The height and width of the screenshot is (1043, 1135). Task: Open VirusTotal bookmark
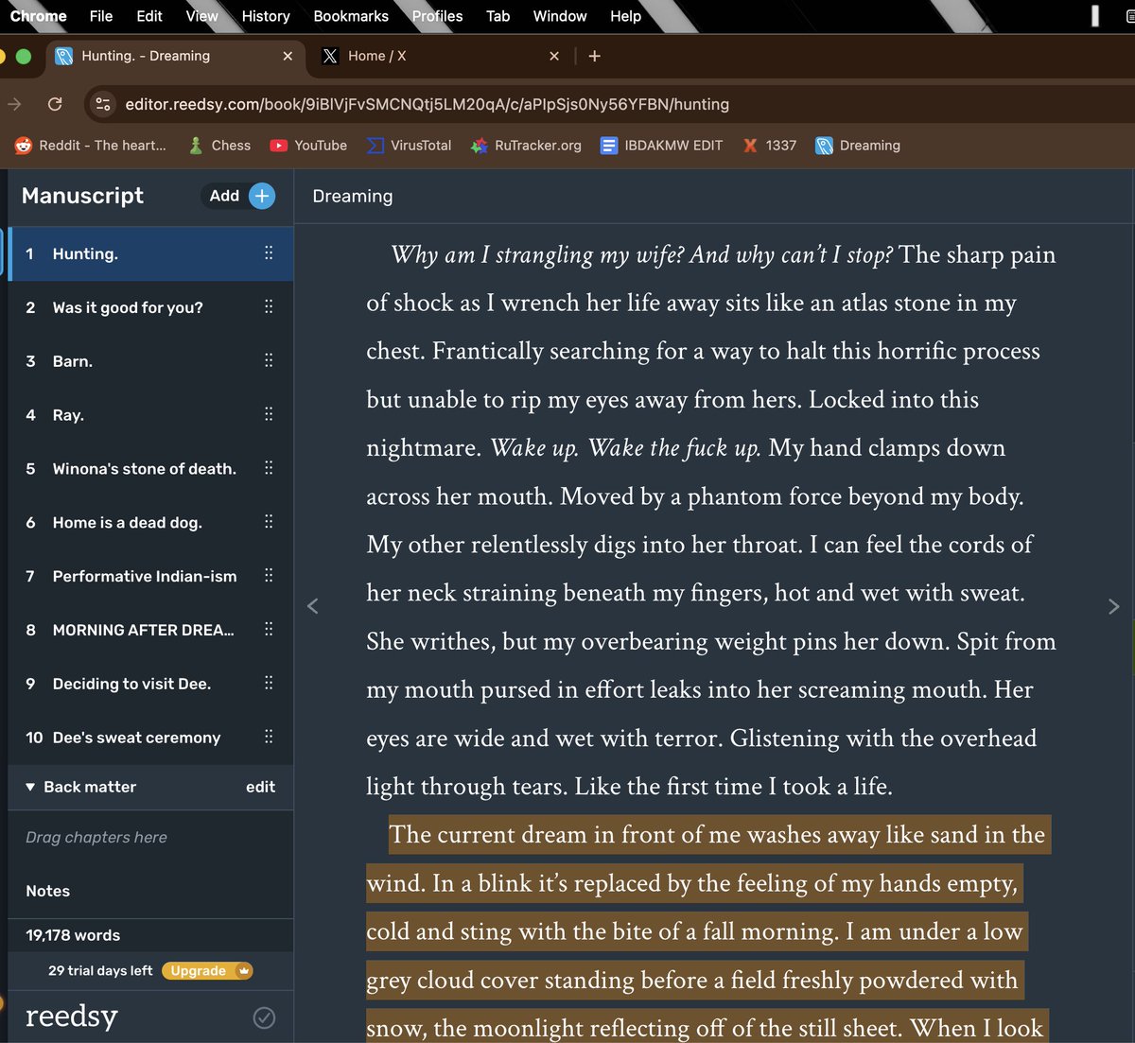[409, 146]
